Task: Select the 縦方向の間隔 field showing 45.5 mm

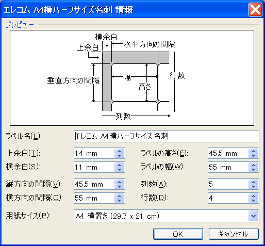Action: [94, 184]
